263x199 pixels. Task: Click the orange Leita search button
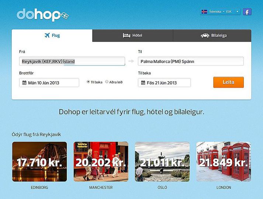pos(228,82)
